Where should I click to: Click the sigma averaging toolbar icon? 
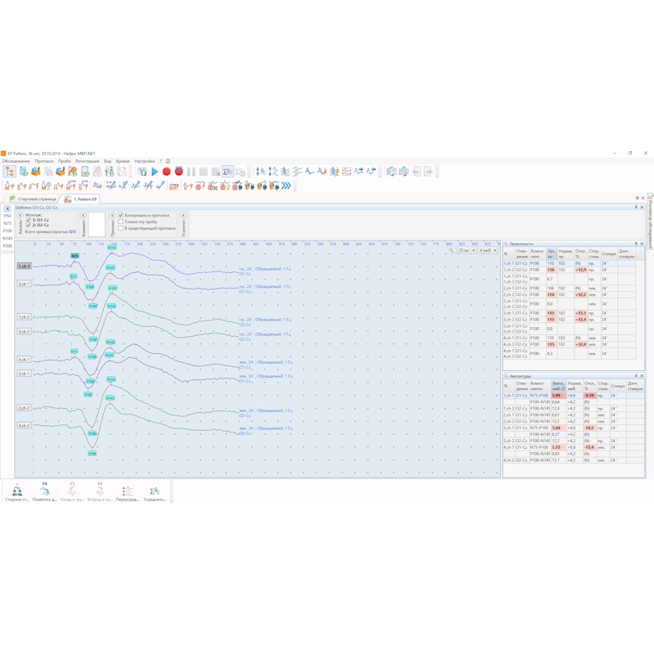click(x=228, y=172)
